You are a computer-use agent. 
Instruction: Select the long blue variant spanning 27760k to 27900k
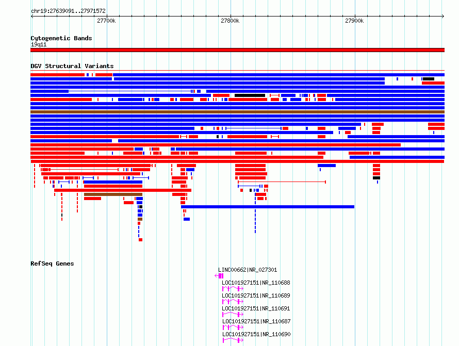pyautogui.click(x=268, y=207)
